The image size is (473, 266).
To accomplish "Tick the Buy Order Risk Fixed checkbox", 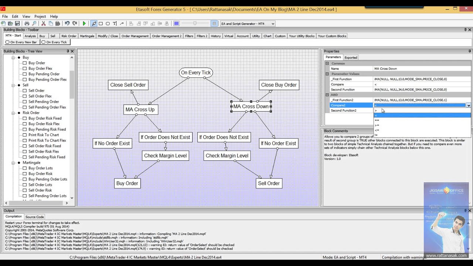I will (25, 119).
